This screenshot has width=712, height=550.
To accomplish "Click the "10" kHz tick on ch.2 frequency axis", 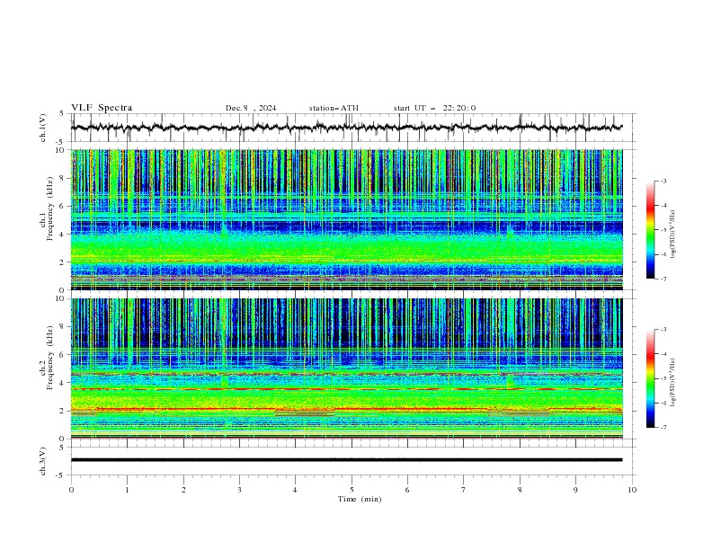I will tap(61, 298).
